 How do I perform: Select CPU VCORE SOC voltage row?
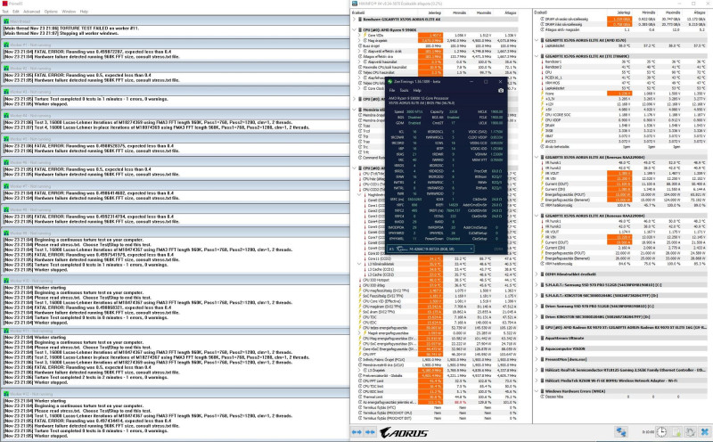click(x=623, y=115)
